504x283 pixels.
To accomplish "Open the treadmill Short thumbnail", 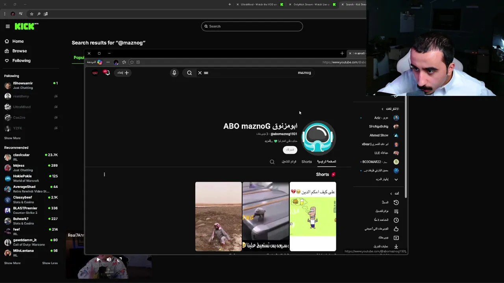I will point(266,217).
